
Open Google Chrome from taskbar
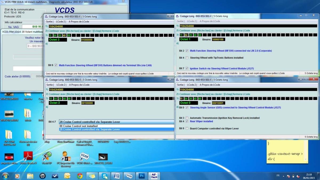tap(80, 176)
